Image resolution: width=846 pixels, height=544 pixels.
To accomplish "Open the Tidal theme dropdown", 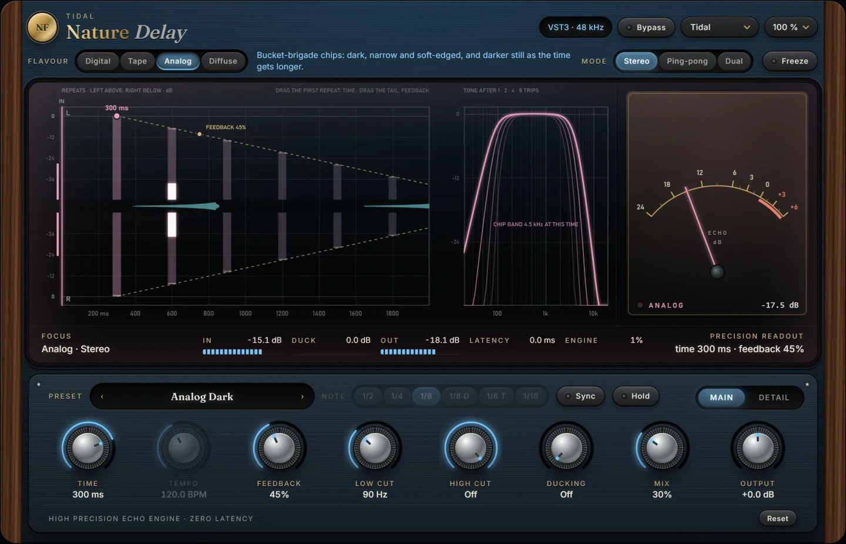I will pyautogui.click(x=720, y=28).
